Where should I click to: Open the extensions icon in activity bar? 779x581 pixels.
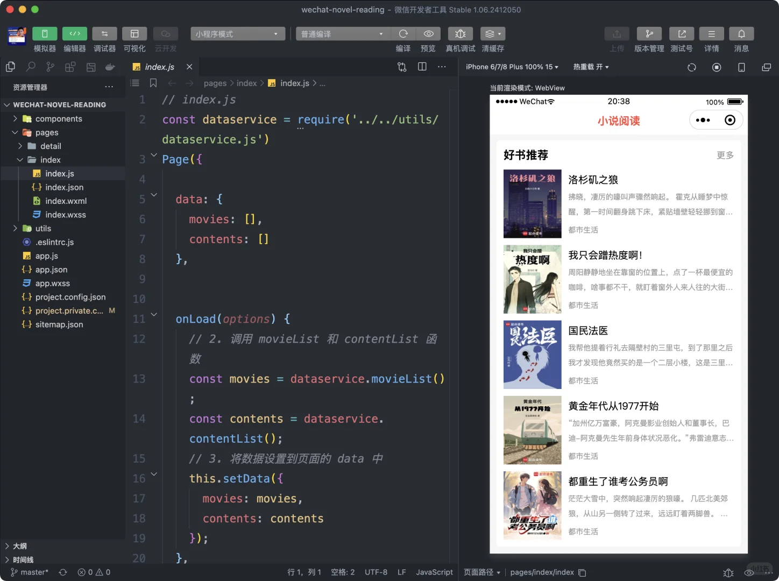(70, 67)
